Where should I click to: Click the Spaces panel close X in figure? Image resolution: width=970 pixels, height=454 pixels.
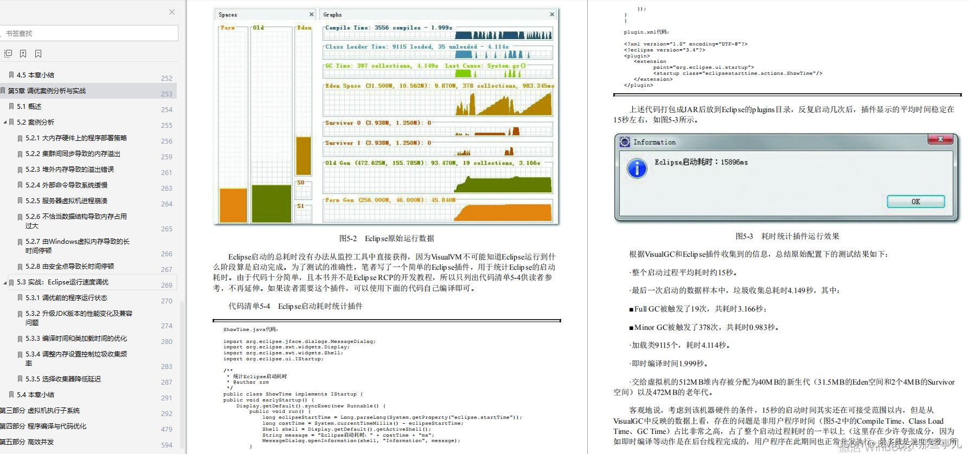point(312,15)
